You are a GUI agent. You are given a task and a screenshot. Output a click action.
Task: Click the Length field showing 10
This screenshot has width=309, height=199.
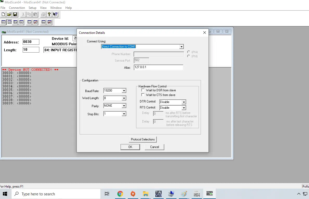tap(31, 50)
